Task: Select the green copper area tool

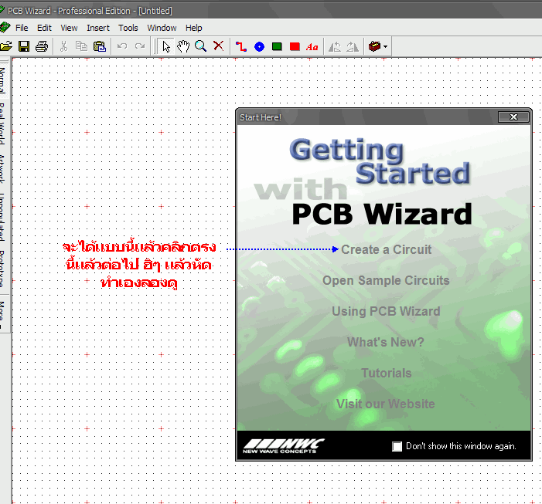Action: point(277,46)
